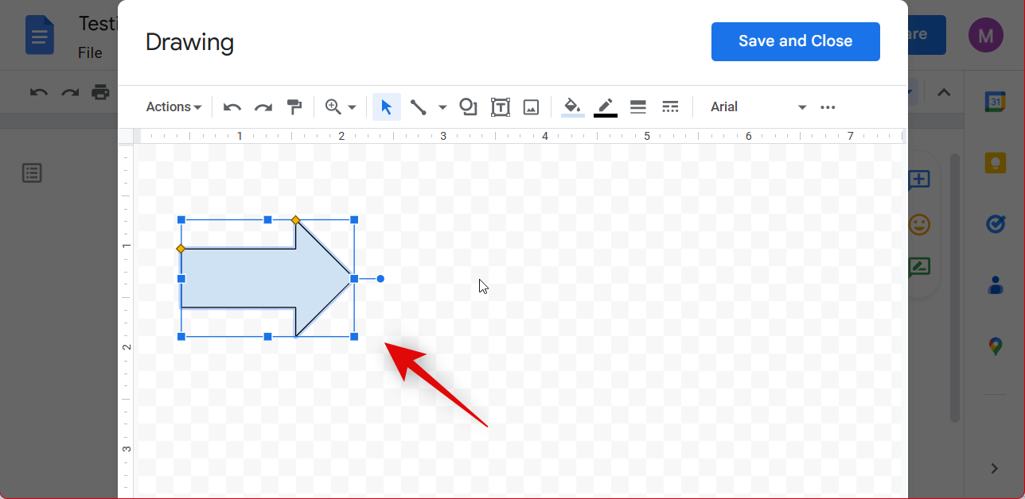Choose the Line drawing tool

coord(419,107)
